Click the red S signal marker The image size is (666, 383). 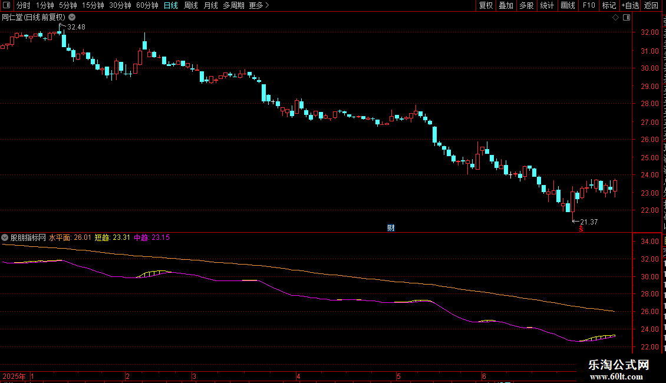pos(581,229)
